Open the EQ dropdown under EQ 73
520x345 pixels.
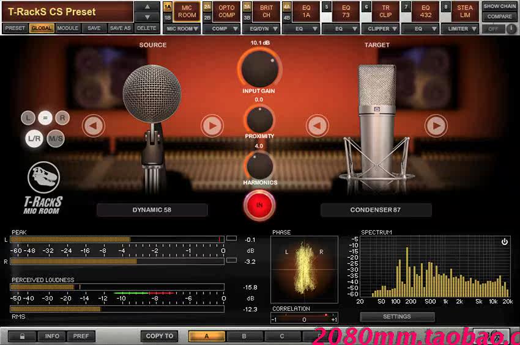coord(341,29)
